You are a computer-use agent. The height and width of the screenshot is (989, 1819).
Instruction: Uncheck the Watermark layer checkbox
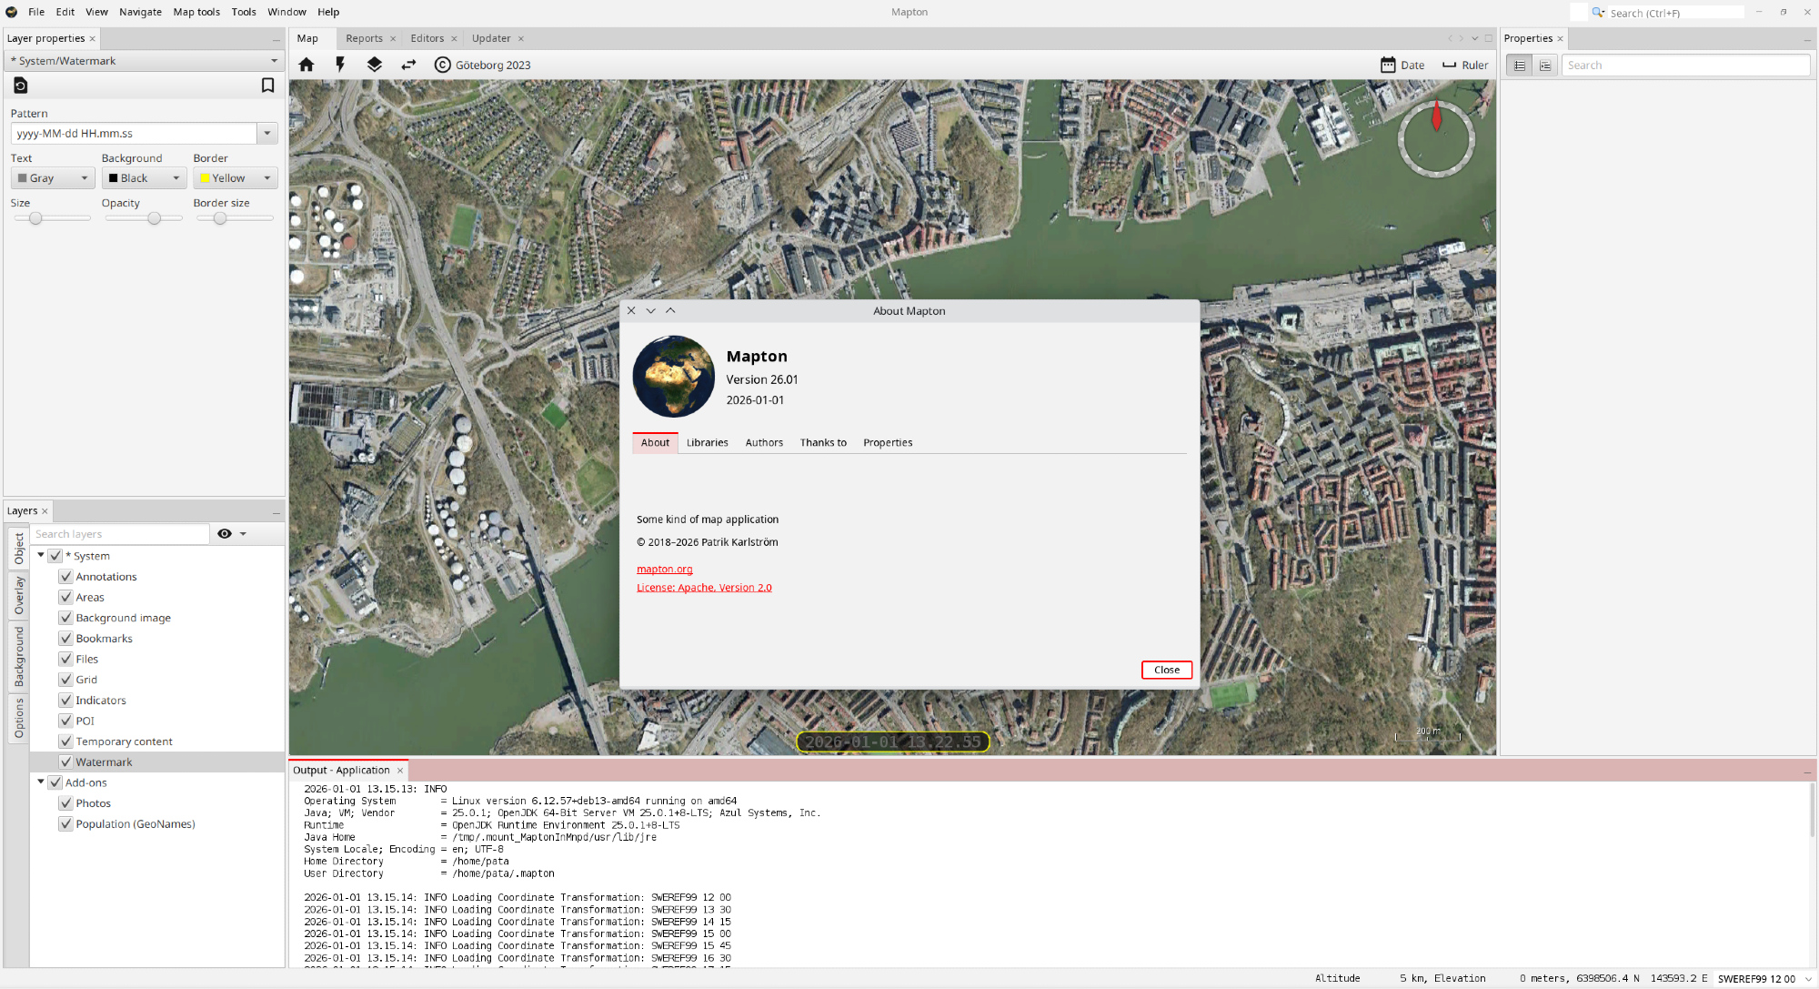click(65, 762)
